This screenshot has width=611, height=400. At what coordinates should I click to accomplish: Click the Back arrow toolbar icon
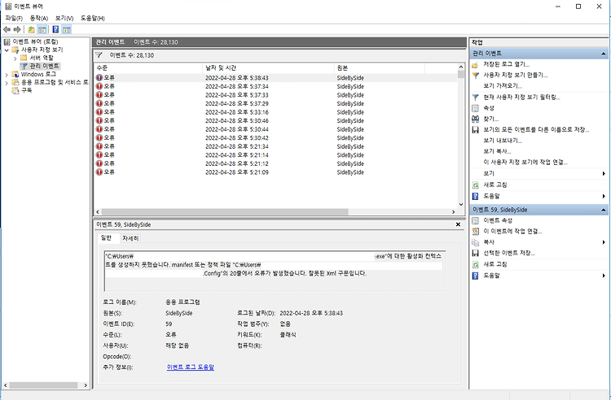pyautogui.click(x=7, y=29)
